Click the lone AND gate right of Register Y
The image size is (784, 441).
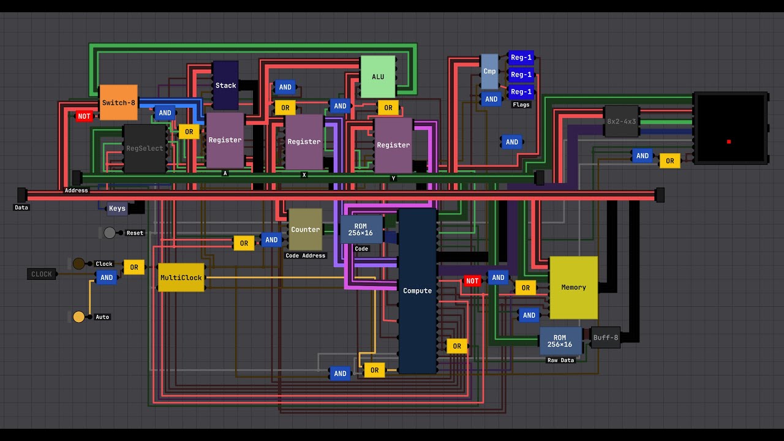point(511,142)
